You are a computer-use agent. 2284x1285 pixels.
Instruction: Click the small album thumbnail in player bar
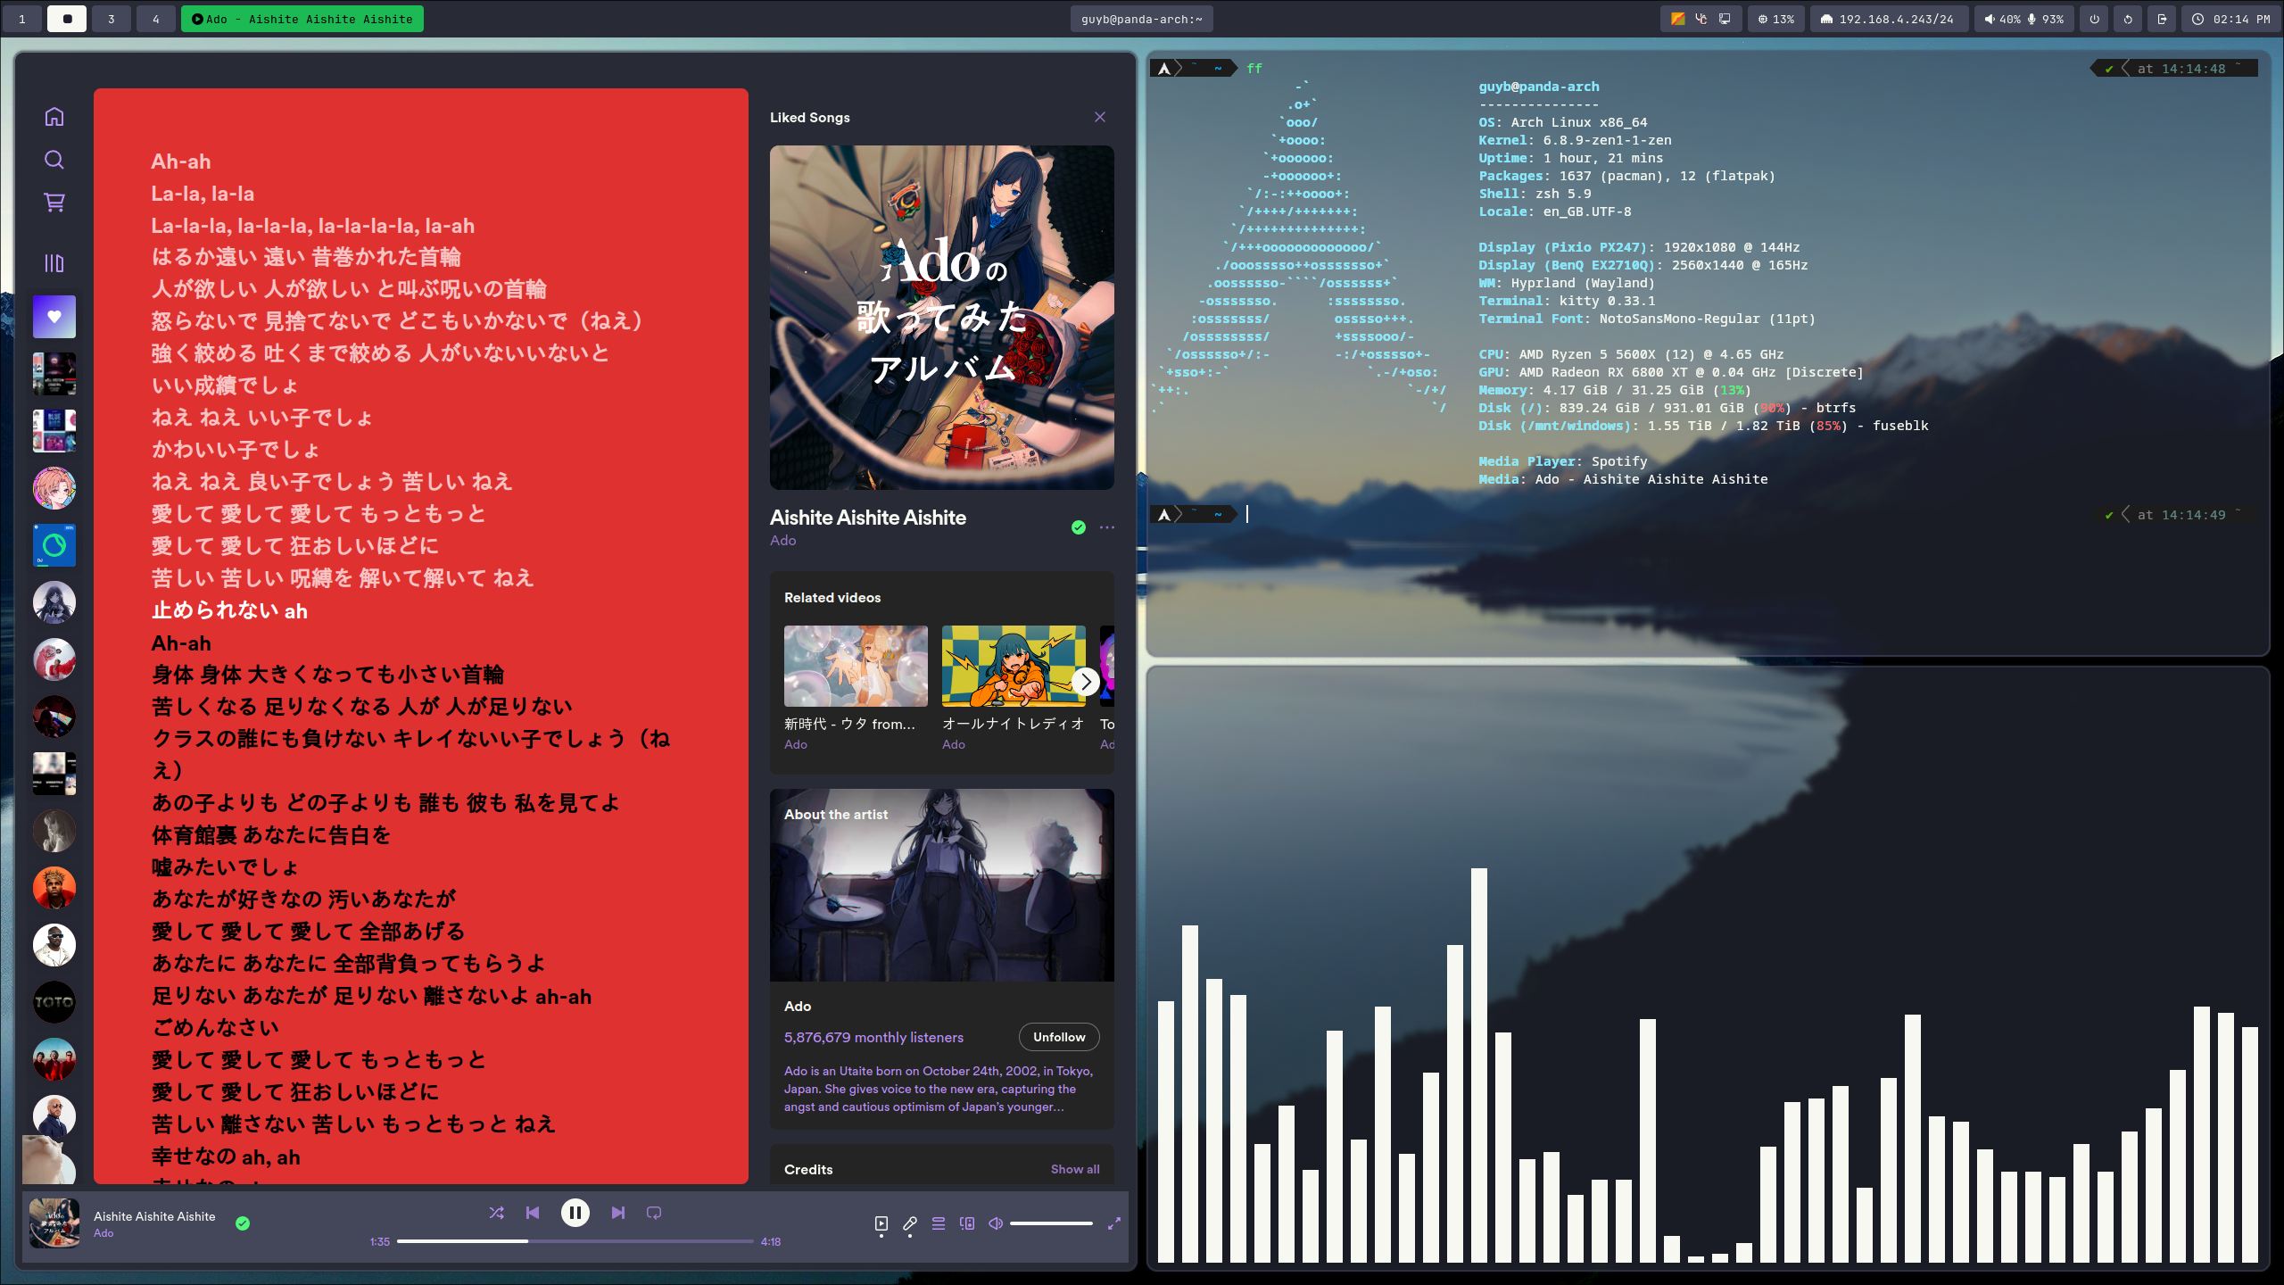[54, 1223]
